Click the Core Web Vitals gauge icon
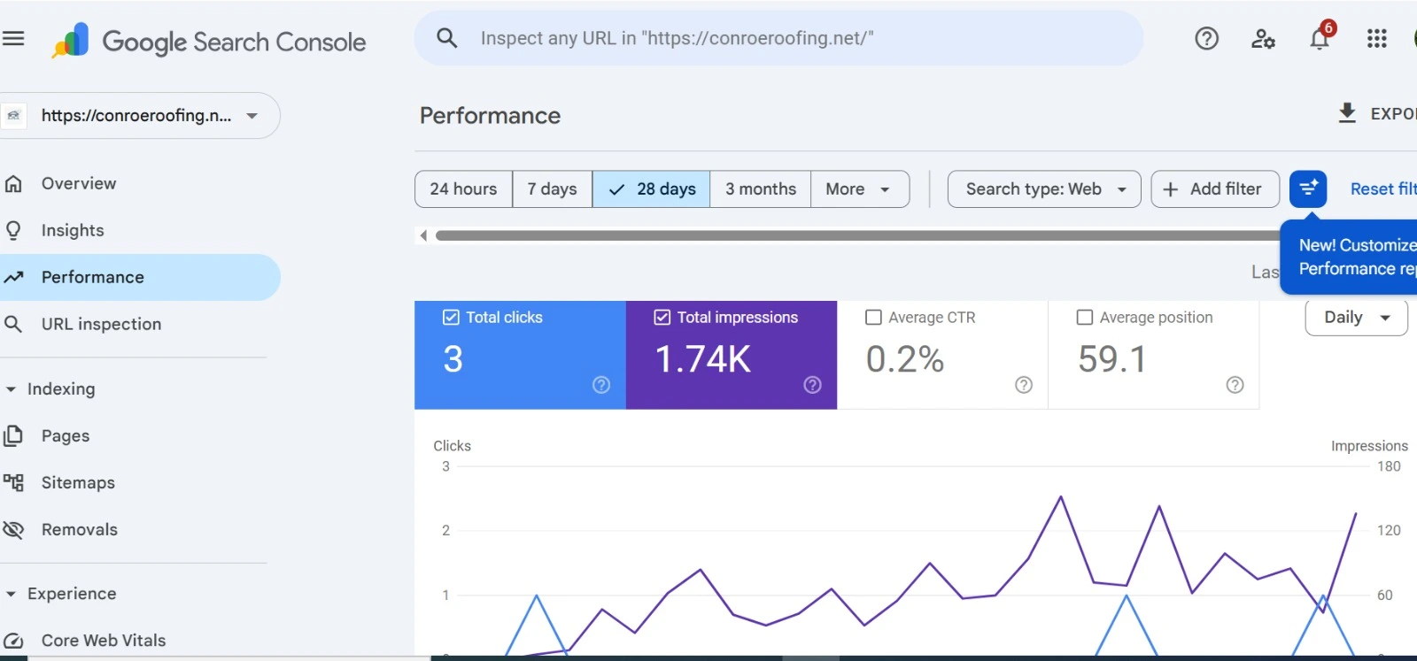Viewport: 1417px width, 661px height. click(13, 641)
